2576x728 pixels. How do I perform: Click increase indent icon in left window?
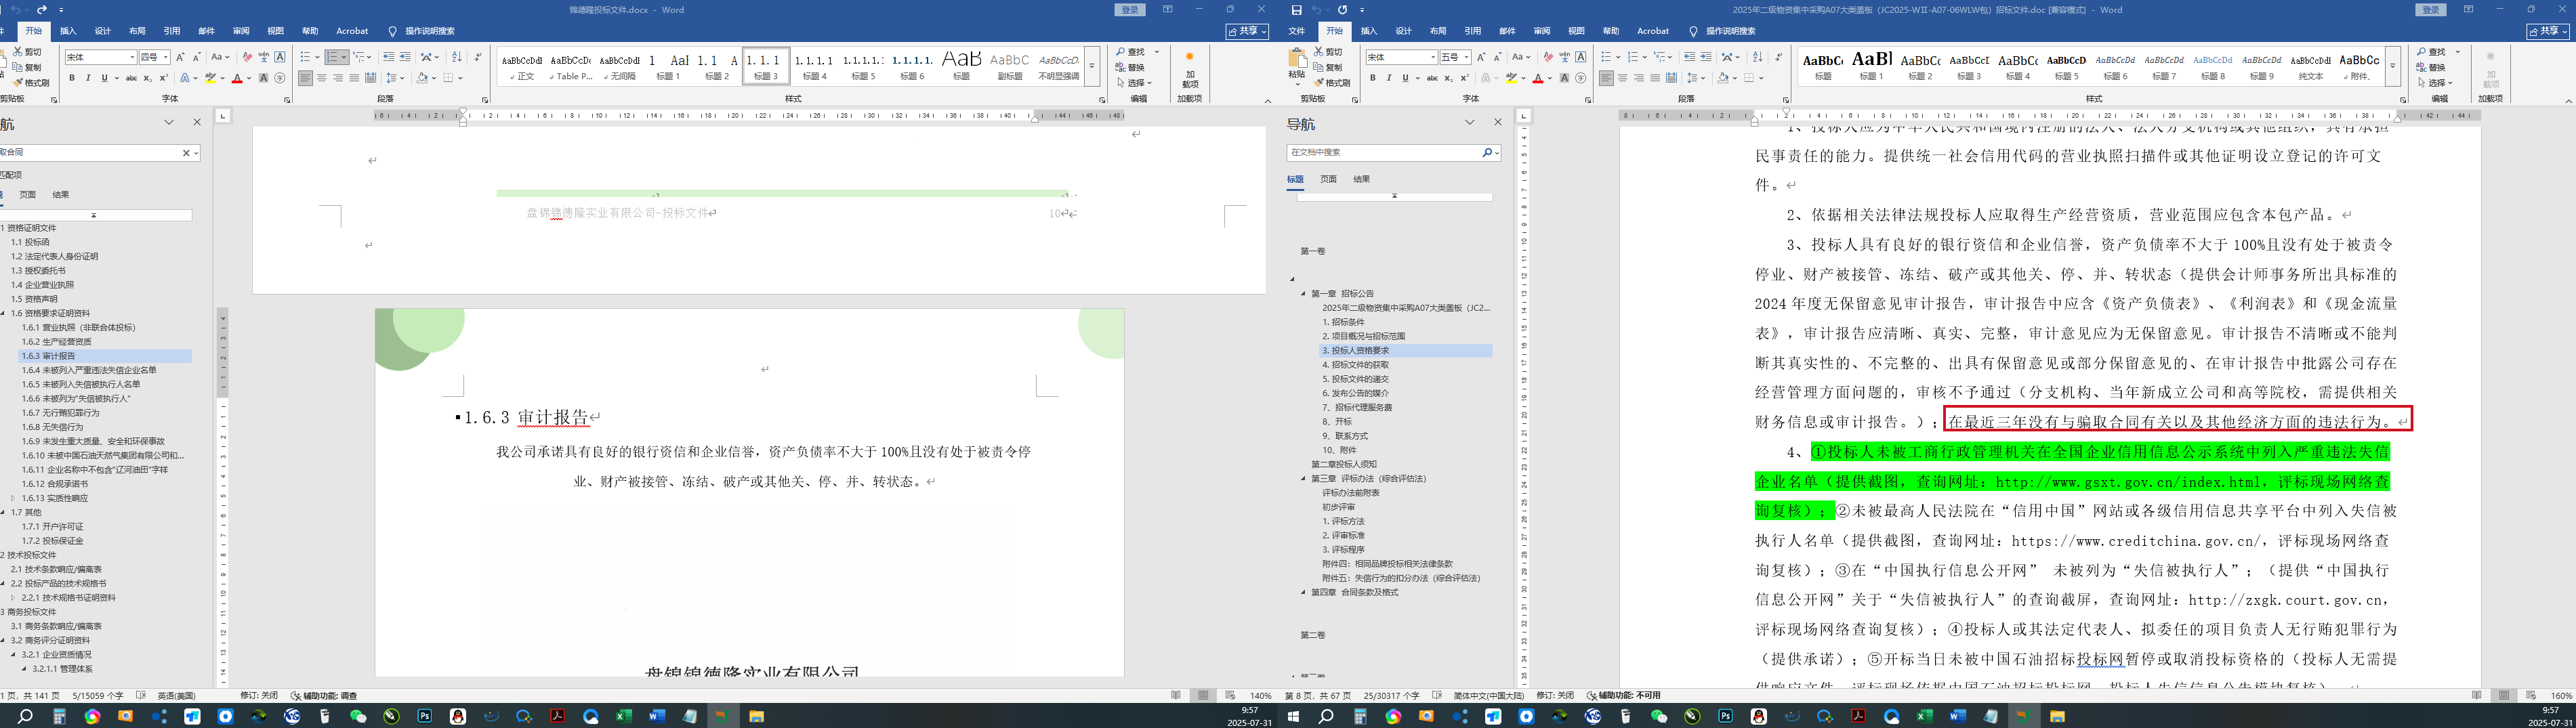coord(405,57)
